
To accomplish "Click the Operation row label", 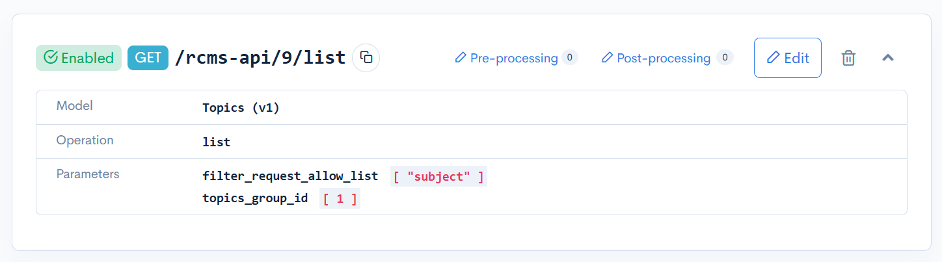I will coord(85,140).
